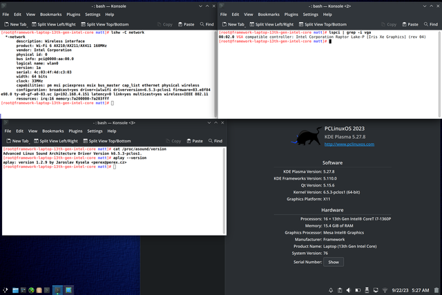
Task: Select the 'Kernel Version: 6.5.3-pclos1 (64-bit)' text
Action: click(327, 192)
